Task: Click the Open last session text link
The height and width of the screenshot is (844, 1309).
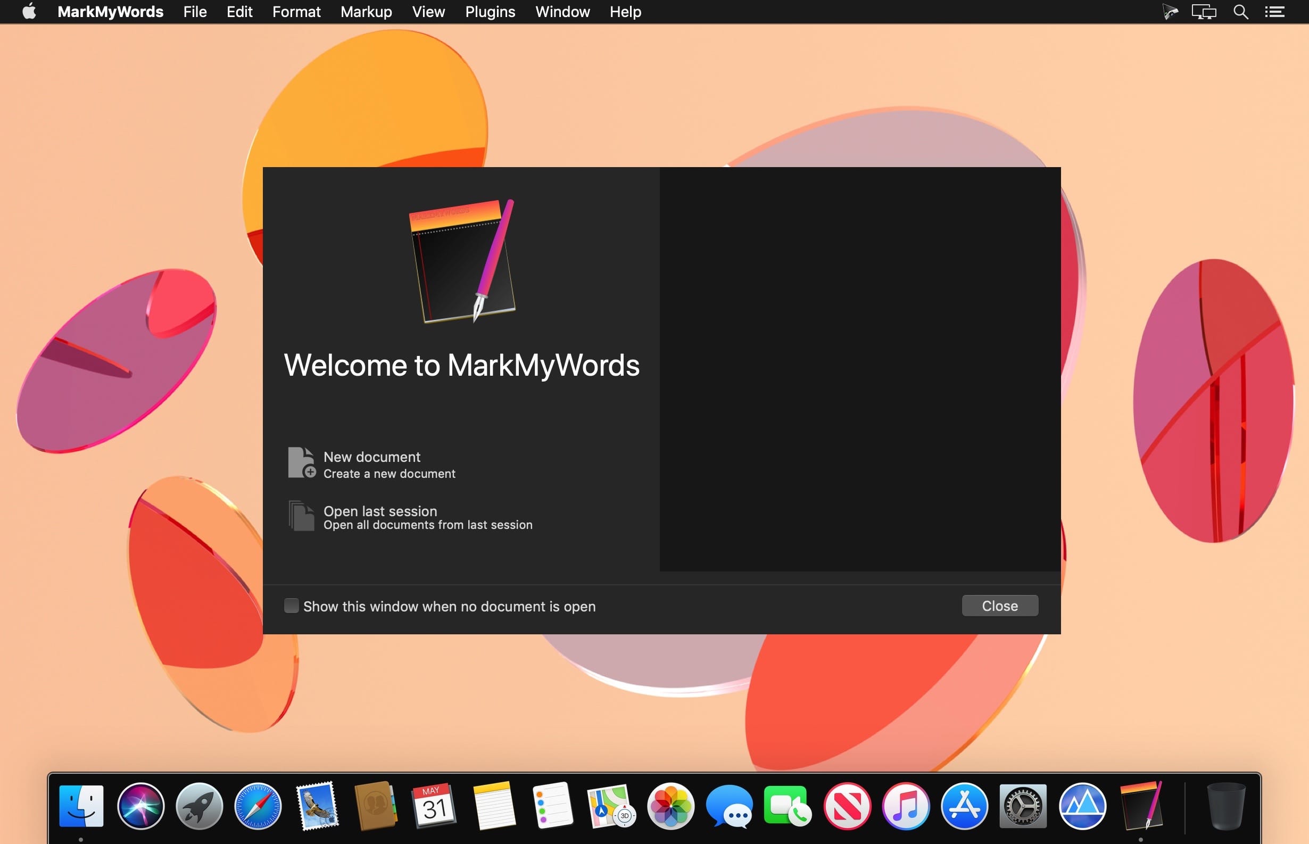Action: click(380, 511)
